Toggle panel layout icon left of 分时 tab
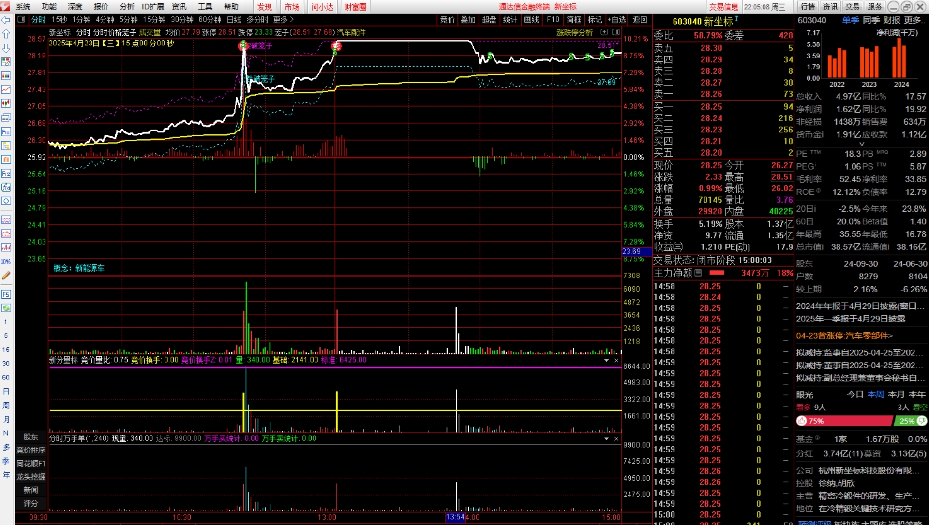The width and height of the screenshot is (929, 525). click(x=21, y=20)
